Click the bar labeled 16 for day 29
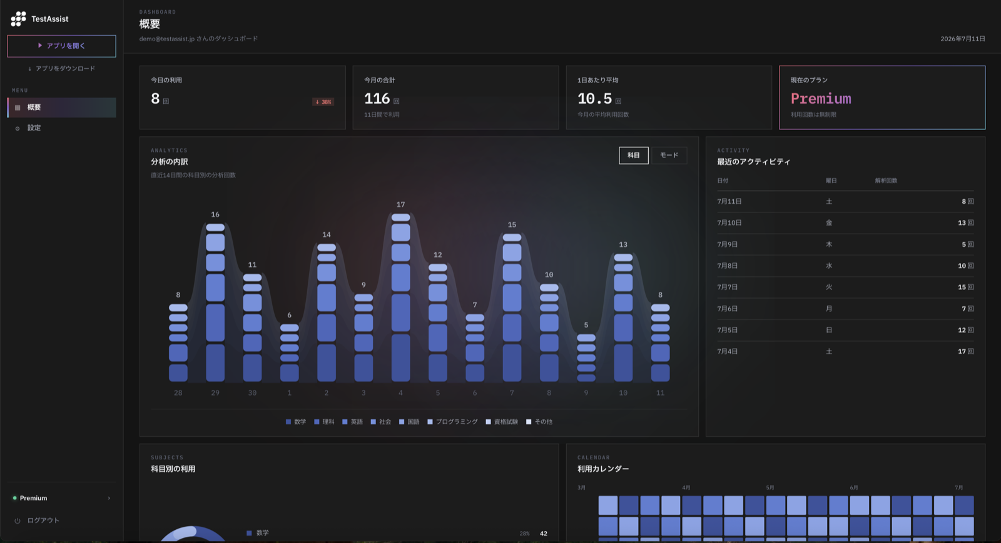This screenshot has height=543, width=1001. click(215, 302)
